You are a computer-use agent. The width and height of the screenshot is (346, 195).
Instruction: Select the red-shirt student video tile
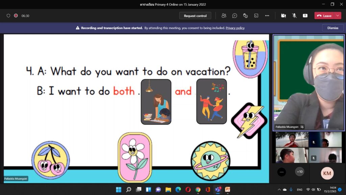292,139
